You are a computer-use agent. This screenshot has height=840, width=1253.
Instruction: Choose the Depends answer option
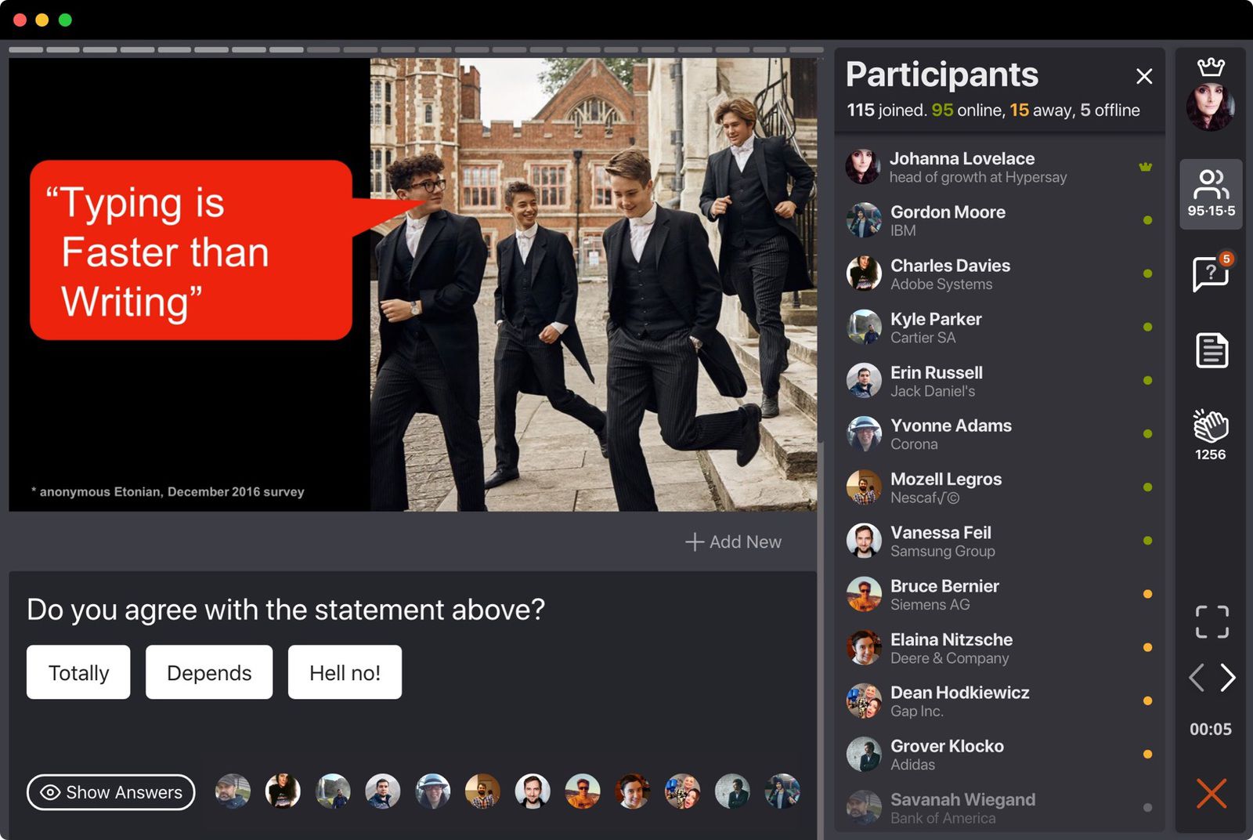[x=209, y=672]
